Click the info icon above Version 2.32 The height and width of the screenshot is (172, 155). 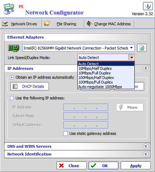pyautogui.click(x=148, y=6)
